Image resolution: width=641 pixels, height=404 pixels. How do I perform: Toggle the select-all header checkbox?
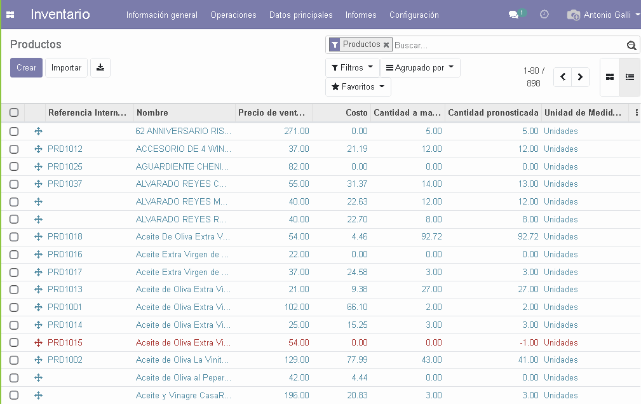(x=14, y=112)
